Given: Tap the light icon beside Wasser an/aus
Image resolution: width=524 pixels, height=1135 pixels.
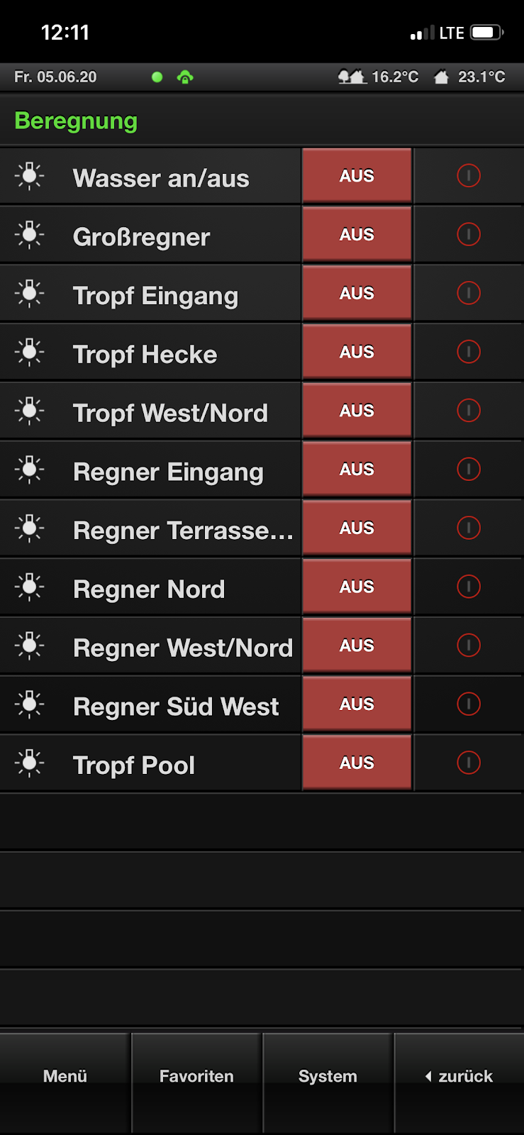Looking at the screenshot, I should click(29, 176).
